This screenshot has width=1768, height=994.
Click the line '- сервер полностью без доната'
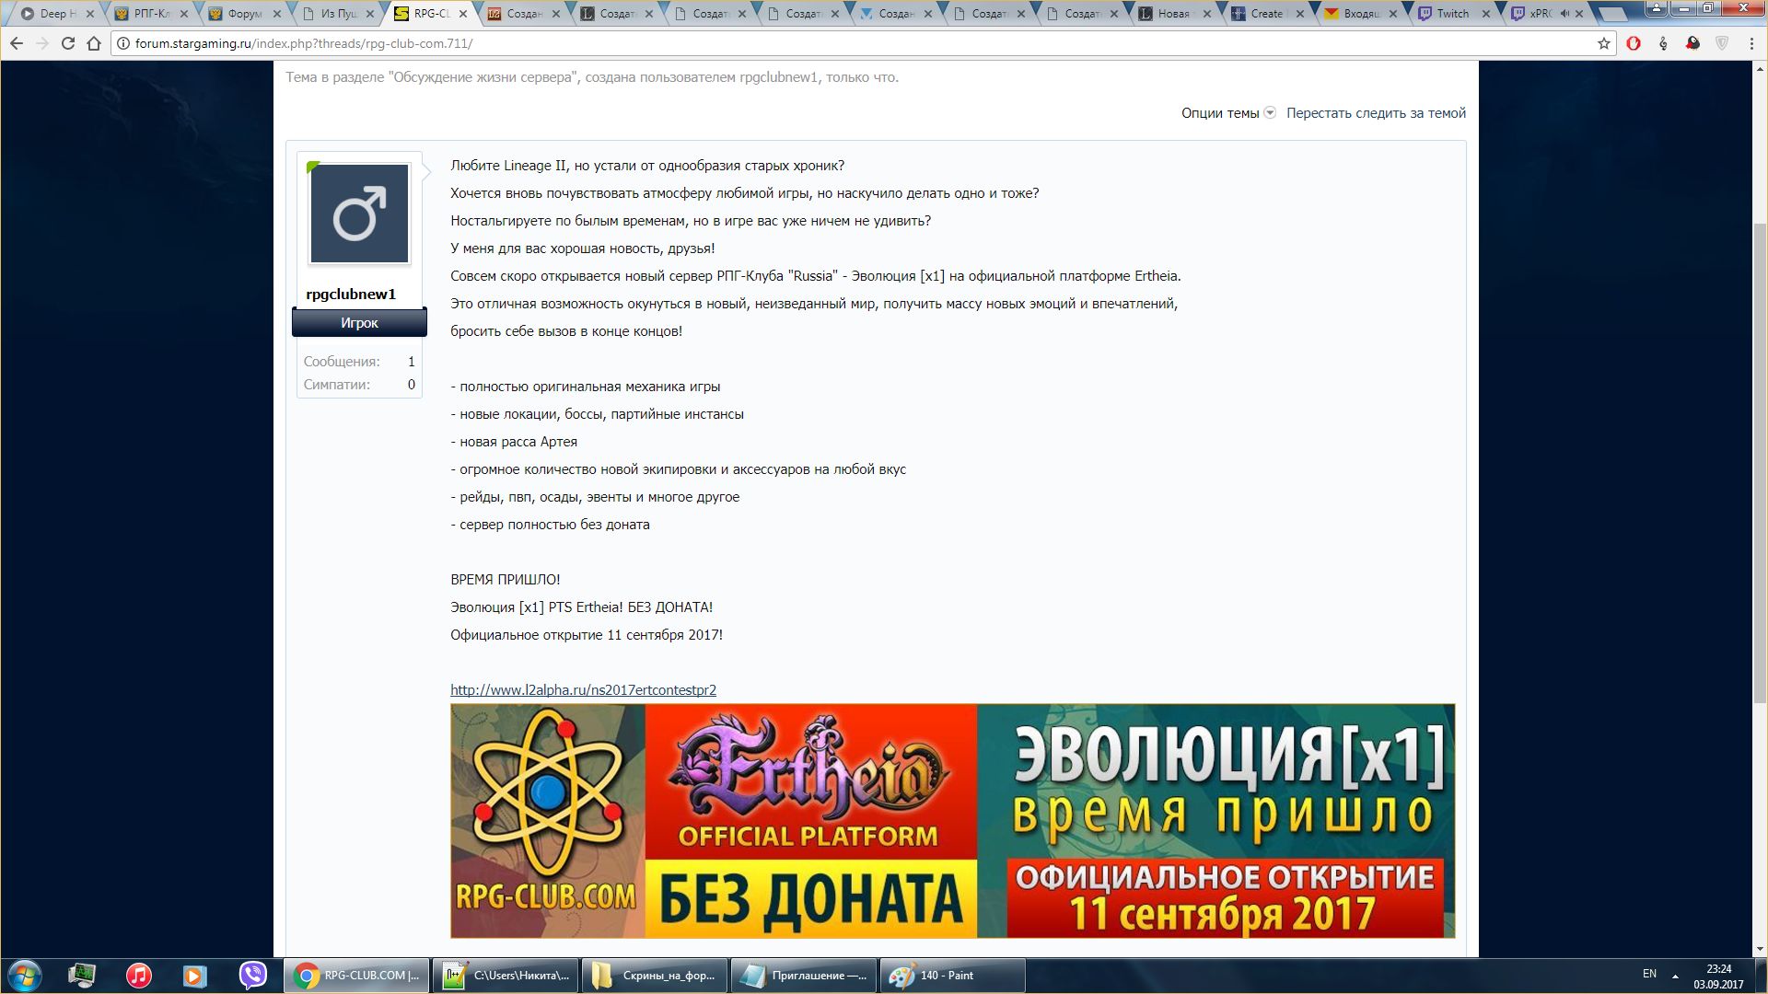click(x=550, y=525)
